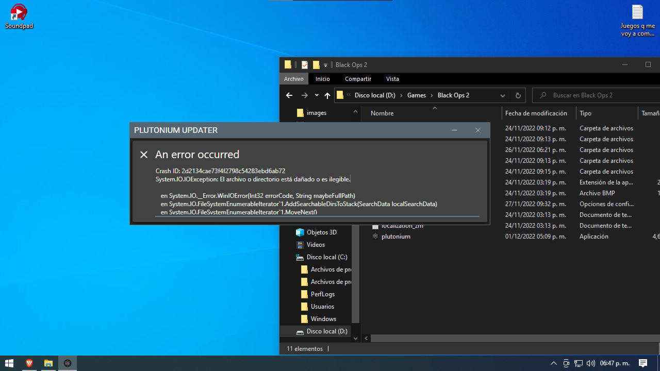Viewport: 660px width, 371px height.
Task: Sort files by the Tipo column
Action: [585, 113]
